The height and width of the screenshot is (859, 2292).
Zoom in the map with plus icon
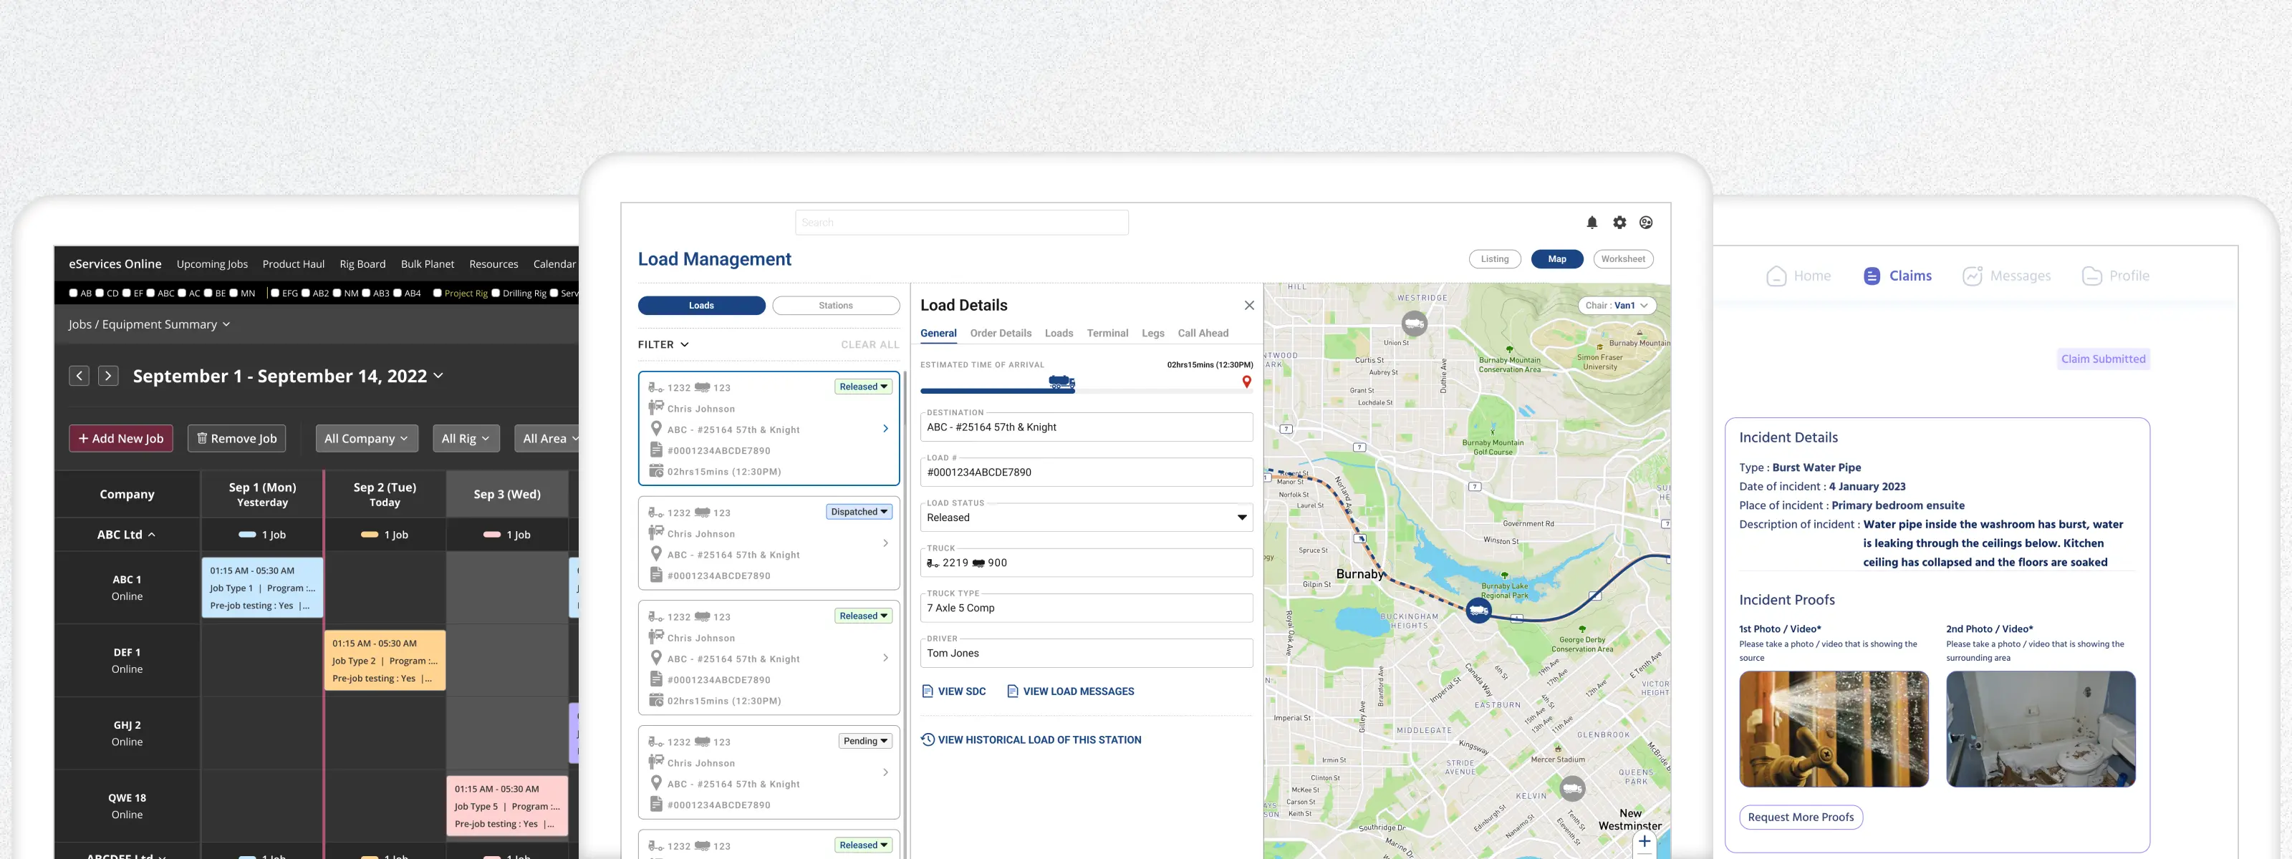pyautogui.click(x=1645, y=841)
